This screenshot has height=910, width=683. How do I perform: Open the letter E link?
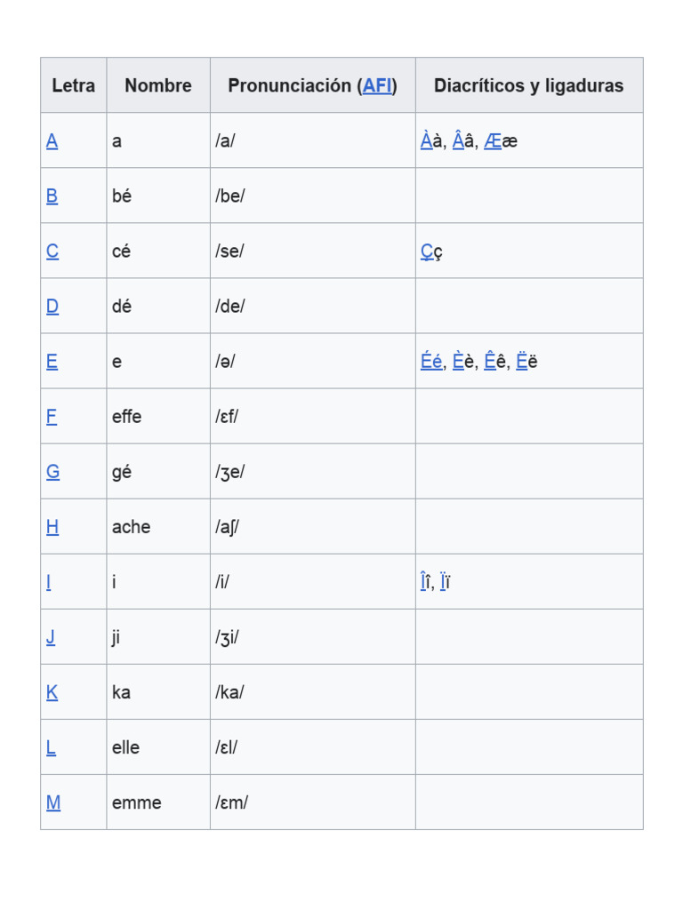[x=52, y=362]
